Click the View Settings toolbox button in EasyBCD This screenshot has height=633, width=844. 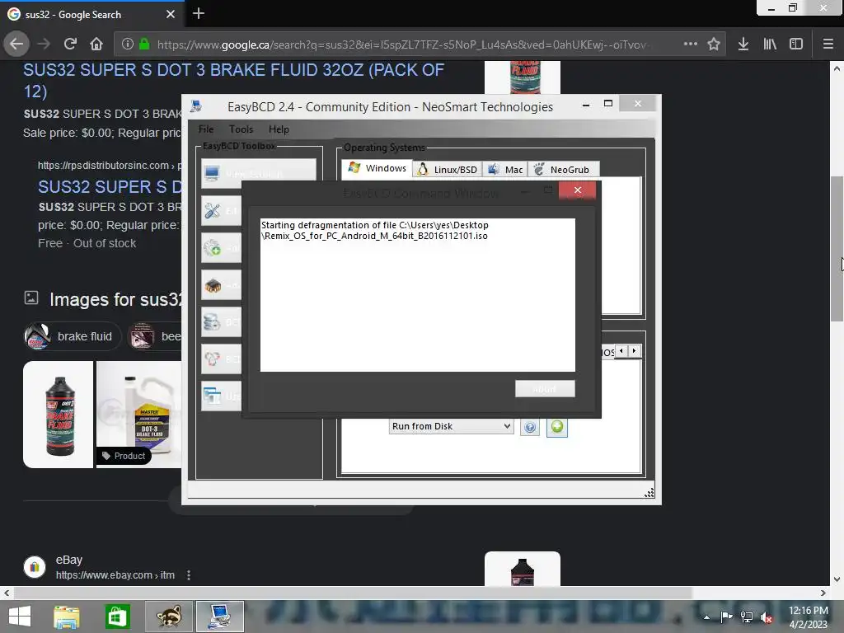click(x=259, y=173)
